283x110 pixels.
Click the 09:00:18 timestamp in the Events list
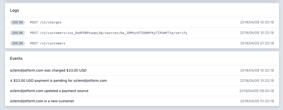(x=256, y=91)
